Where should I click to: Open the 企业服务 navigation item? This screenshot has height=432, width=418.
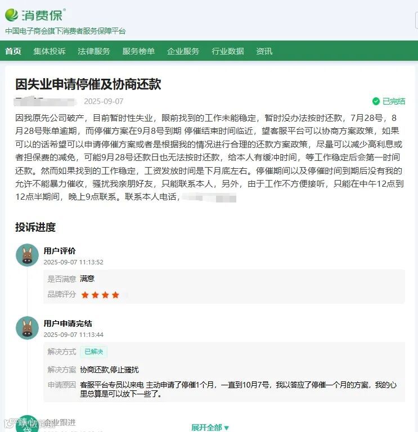point(183,51)
